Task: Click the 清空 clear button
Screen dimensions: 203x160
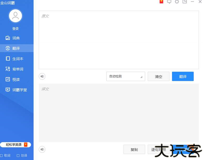Action: click(x=159, y=76)
